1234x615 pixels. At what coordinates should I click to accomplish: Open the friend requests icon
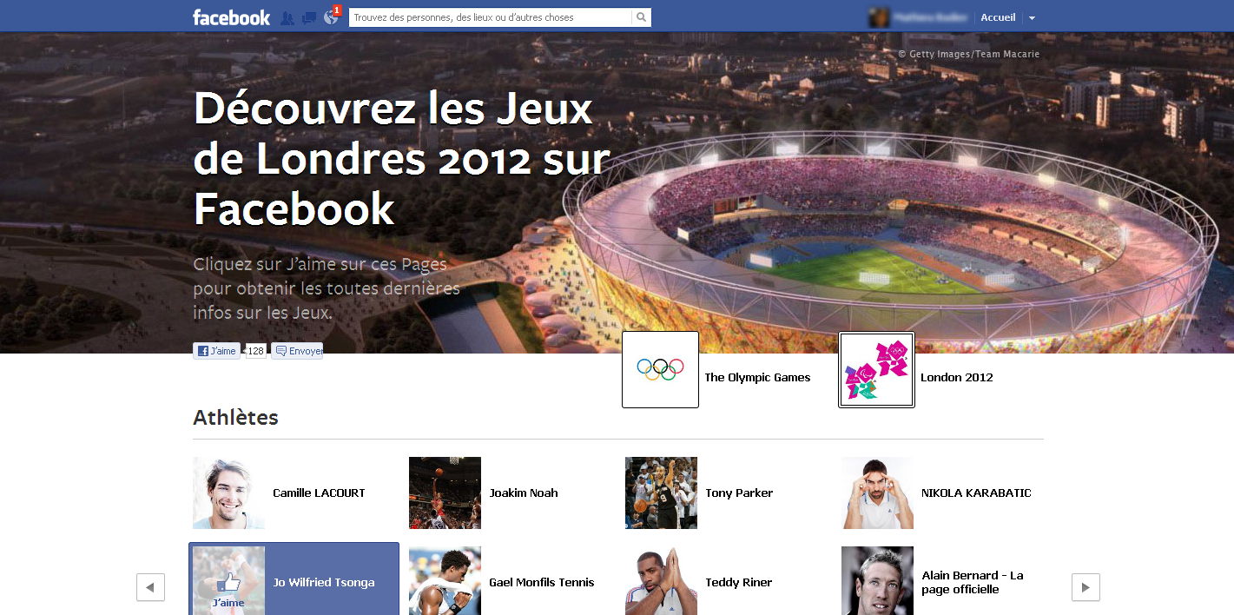tap(287, 17)
